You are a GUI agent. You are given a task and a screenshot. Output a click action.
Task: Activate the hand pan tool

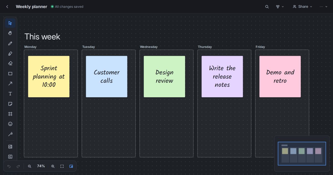(x=10, y=33)
